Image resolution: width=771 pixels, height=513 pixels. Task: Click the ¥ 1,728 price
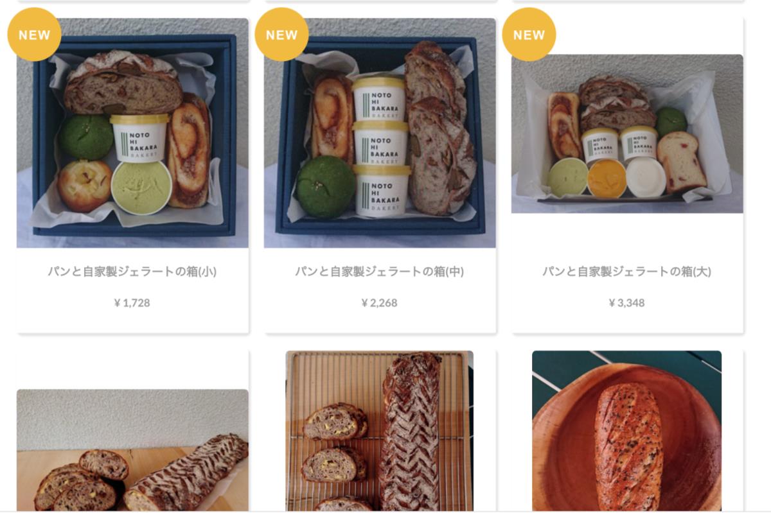(x=132, y=302)
